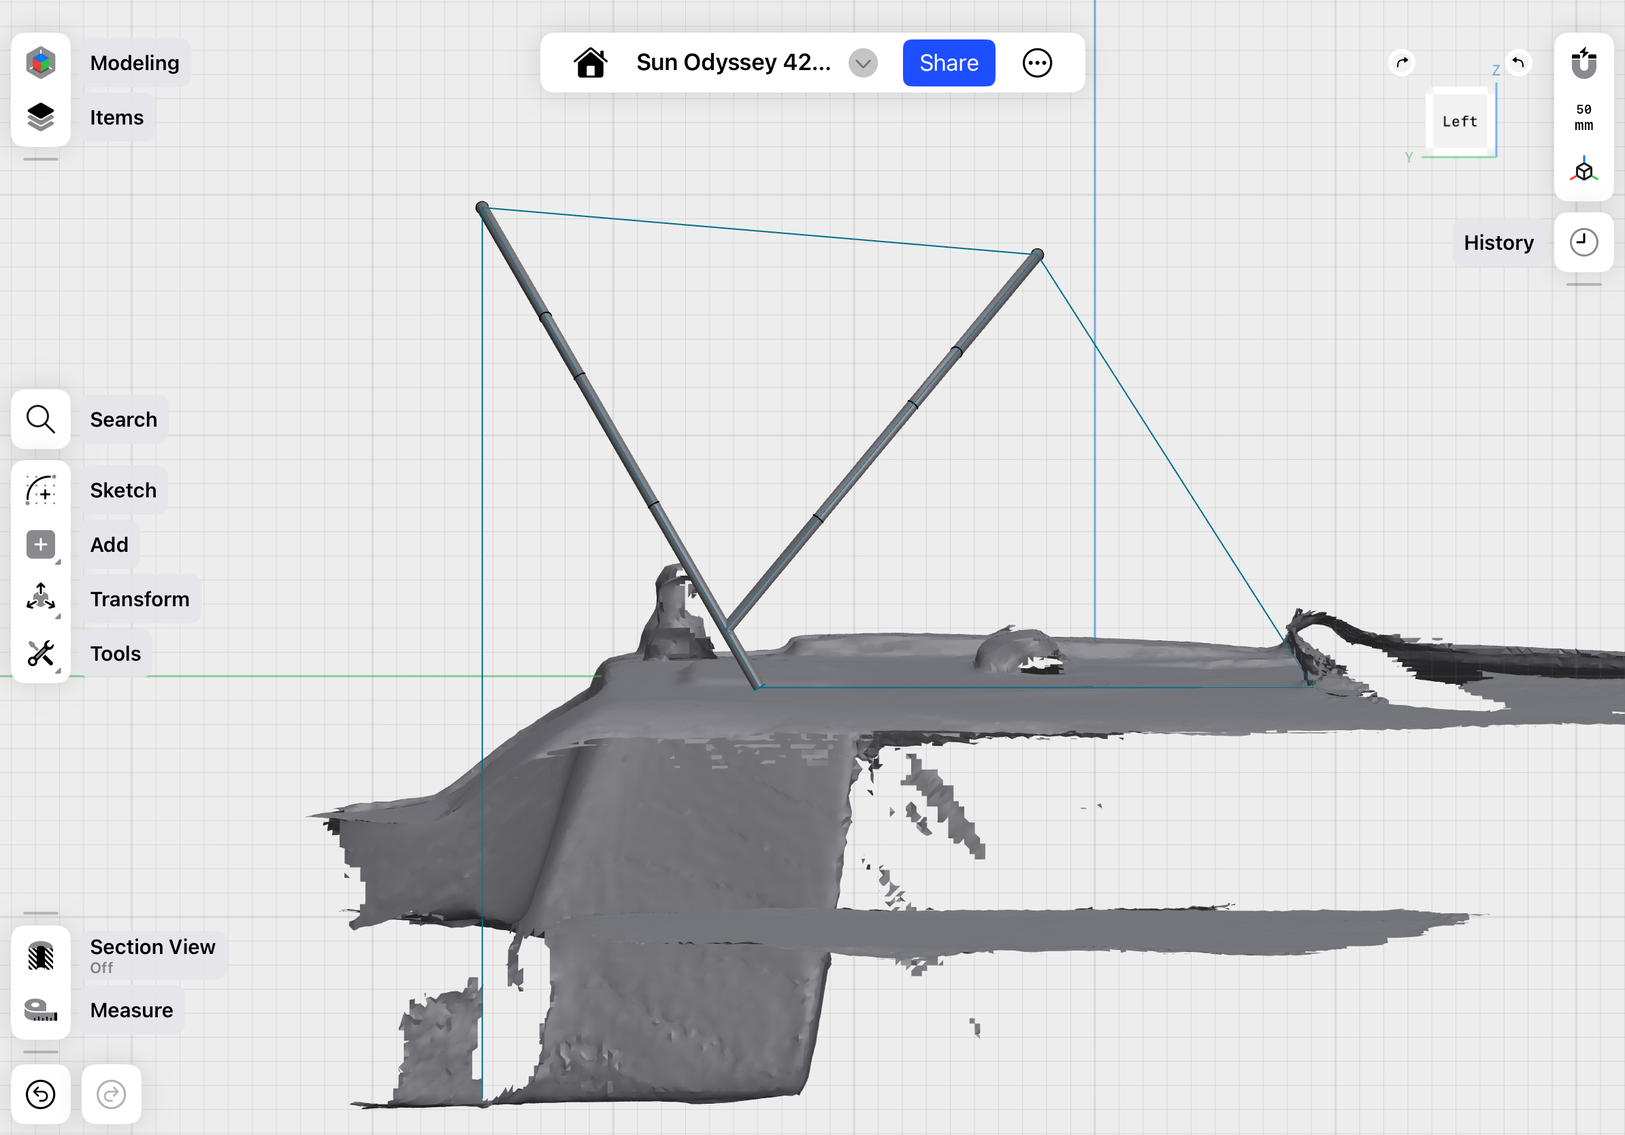Screen dimensions: 1625x1135
Task: Open the History panel clock icon
Action: [1583, 243]
